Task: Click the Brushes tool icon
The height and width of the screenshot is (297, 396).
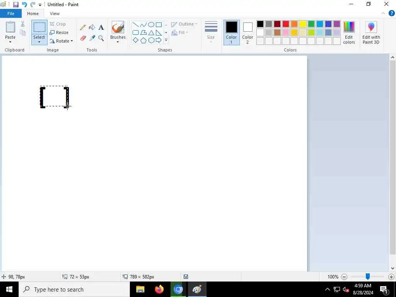Action: tap(118, 27)
